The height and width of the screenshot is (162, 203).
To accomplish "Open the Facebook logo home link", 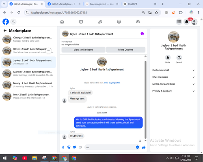I will pos(6,21).
